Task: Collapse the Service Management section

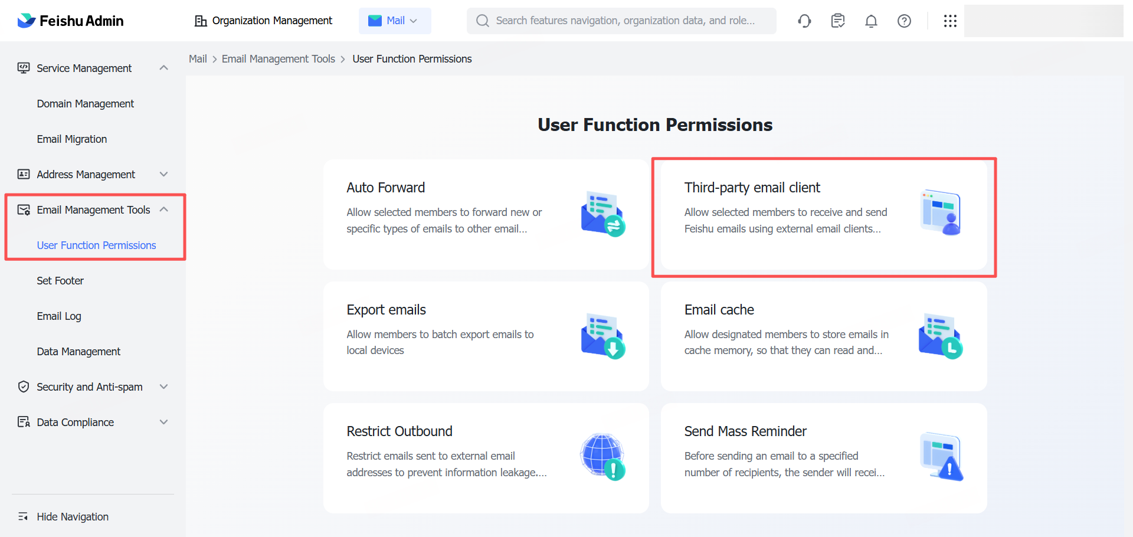Action: (164, 68)
